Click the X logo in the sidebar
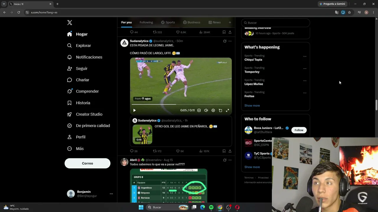Viewport: 378px width, 212px height. pyautogui.click(x=69, y=23)
